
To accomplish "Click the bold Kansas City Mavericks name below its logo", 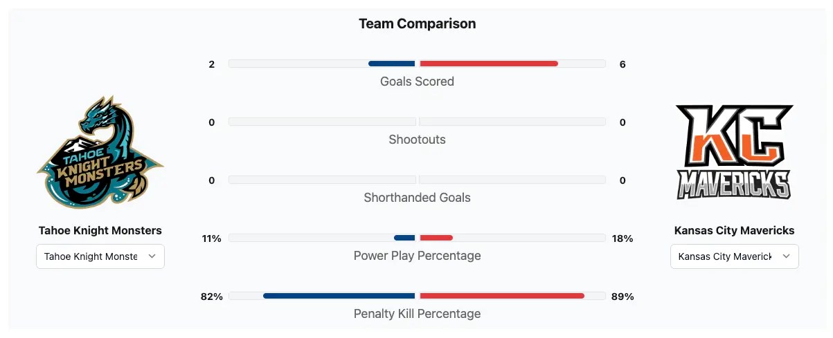I will (734, 230).
